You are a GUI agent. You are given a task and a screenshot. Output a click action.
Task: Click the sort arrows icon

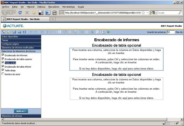coord(82,32)
